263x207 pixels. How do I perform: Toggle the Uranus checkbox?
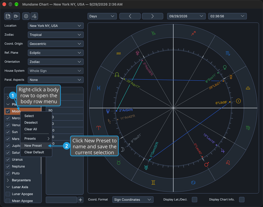point(8,160)
